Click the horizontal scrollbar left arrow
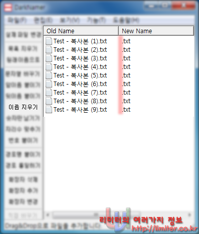Viewport: 199px width, 234px height. 48,214
